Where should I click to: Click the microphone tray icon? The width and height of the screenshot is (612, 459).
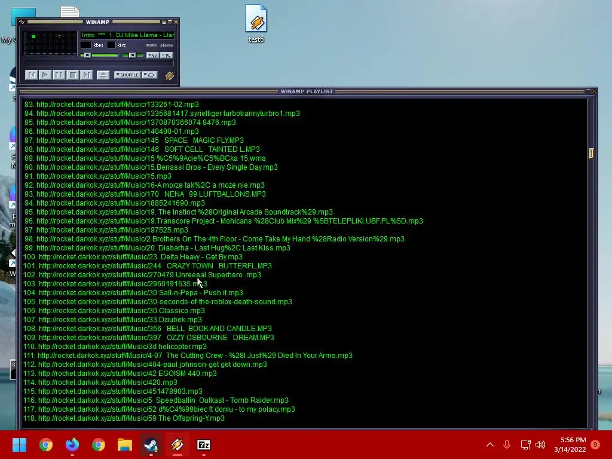(x=507, y=445)
